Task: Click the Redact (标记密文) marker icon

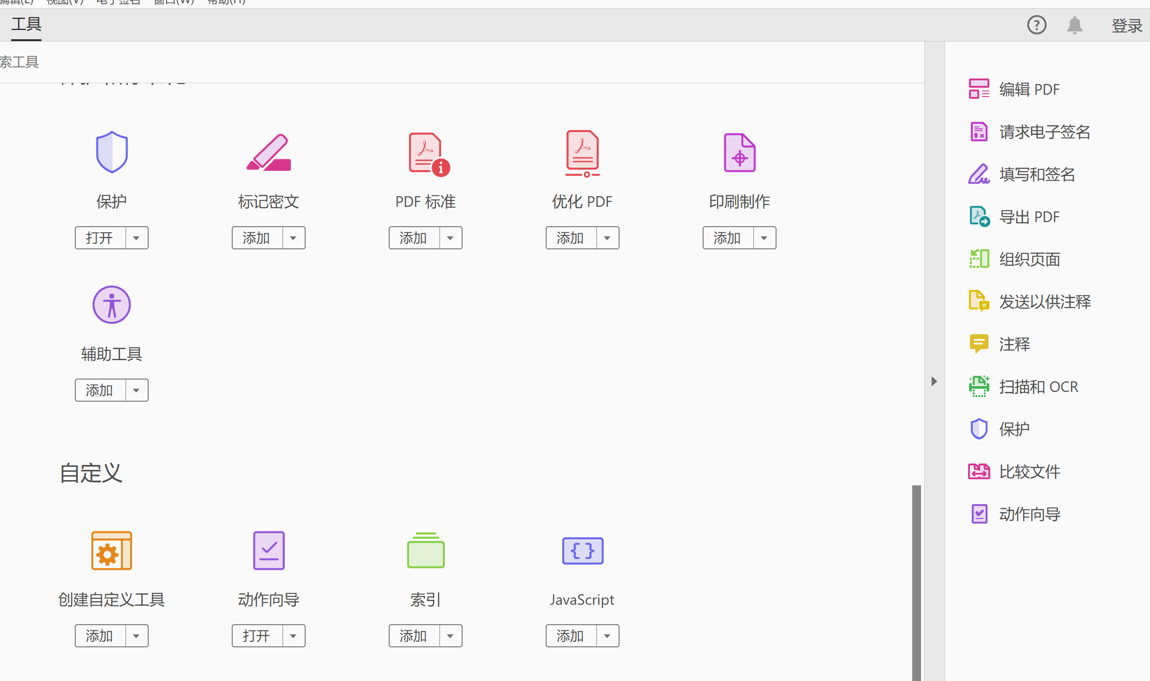Action: tap(269, 152)
